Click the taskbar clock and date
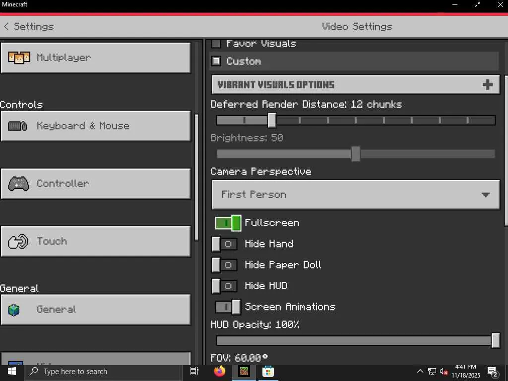Viewport: 508px width, 381px height. tap(466, 372)
